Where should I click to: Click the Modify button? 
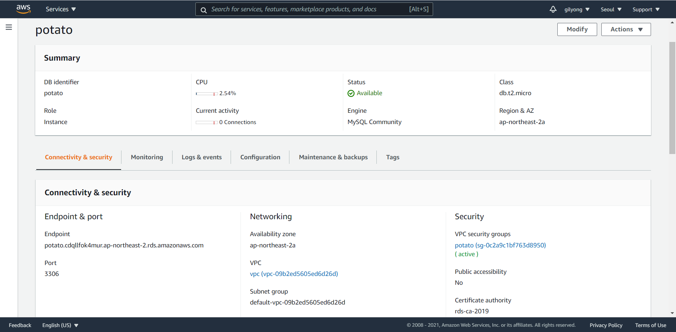[x=577, y=29]
